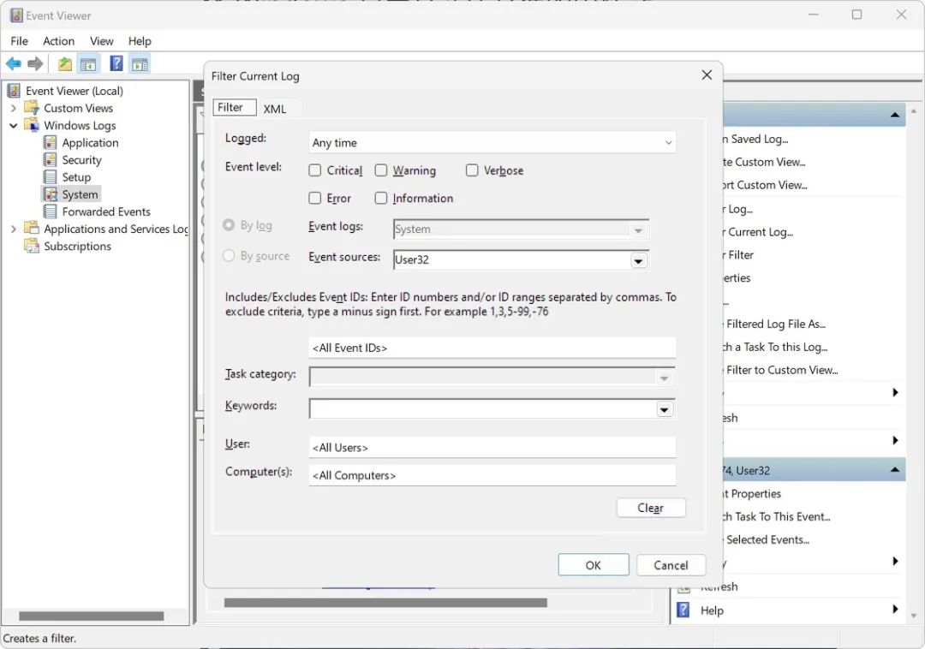This screenshot has width=925, height=649.
Task: Open Subscriptions node in tree
Action: pos(77,246)
